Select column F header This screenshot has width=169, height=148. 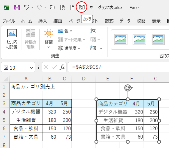[132, 79]
